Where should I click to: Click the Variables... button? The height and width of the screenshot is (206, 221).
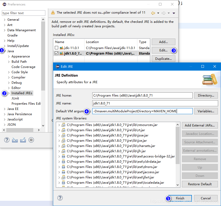tap(206, 111)
